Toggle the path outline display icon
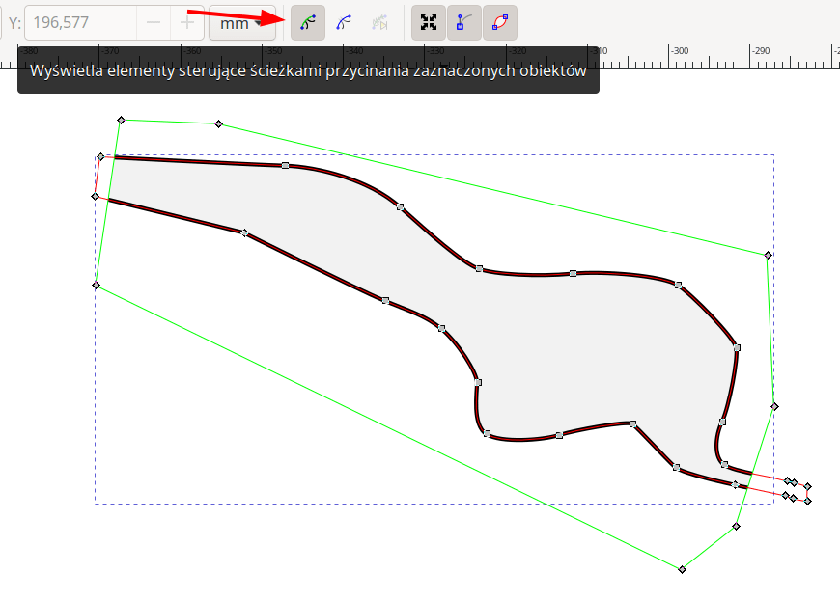The image size is (840, 601). (499, 22)
